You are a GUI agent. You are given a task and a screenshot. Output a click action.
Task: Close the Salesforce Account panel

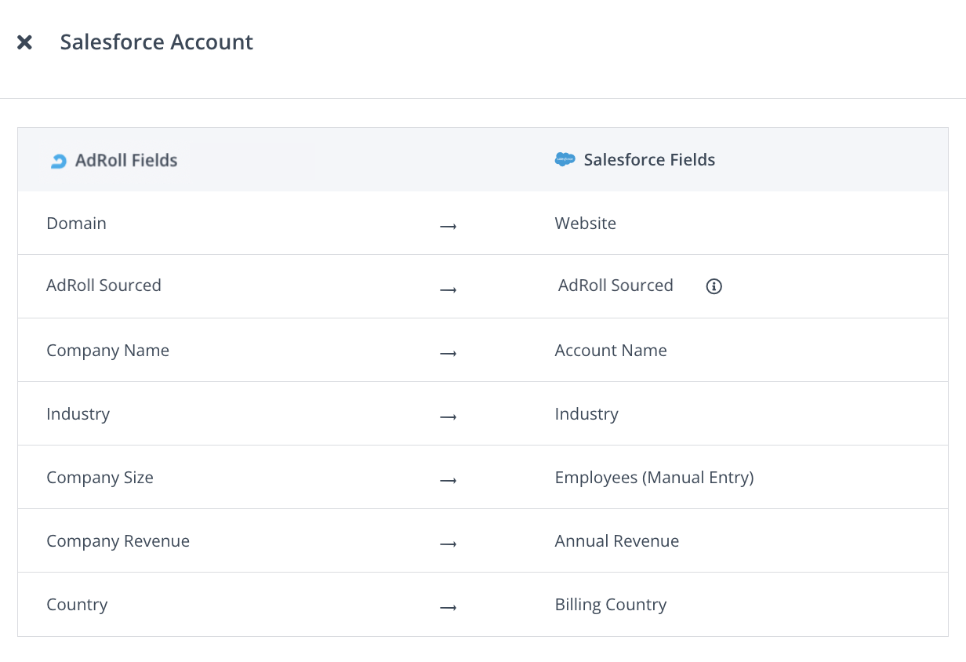click(x=25, y=42)
